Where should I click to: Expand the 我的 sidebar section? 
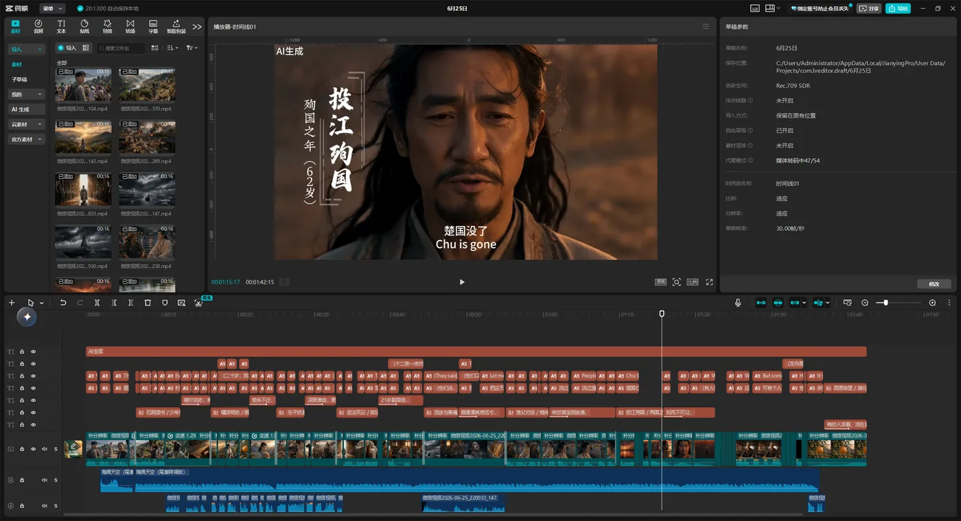pyautogui.click(x=26, y=94)
